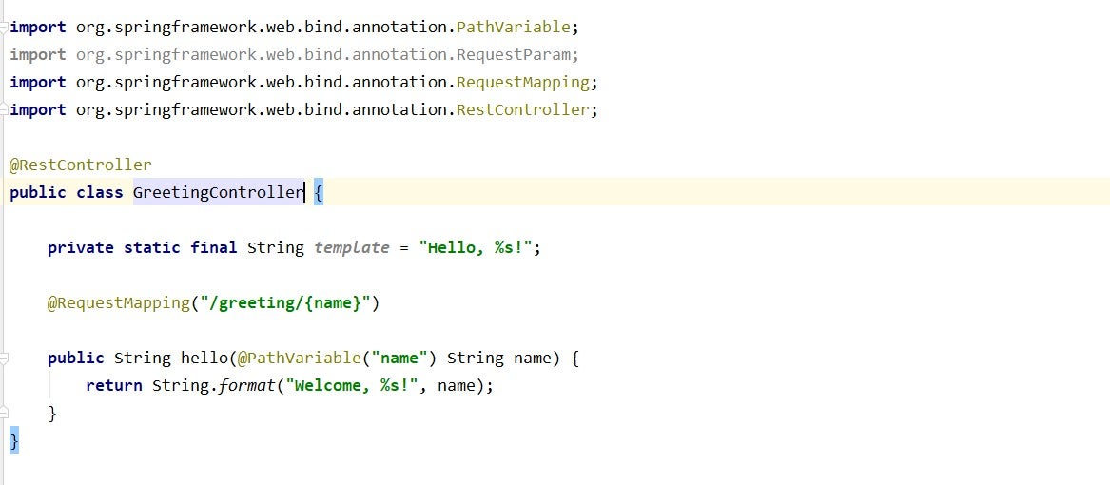Click the @RequestMapping annotation
This screenshot has width=1110, height=485.
click(x=119, y=302)
